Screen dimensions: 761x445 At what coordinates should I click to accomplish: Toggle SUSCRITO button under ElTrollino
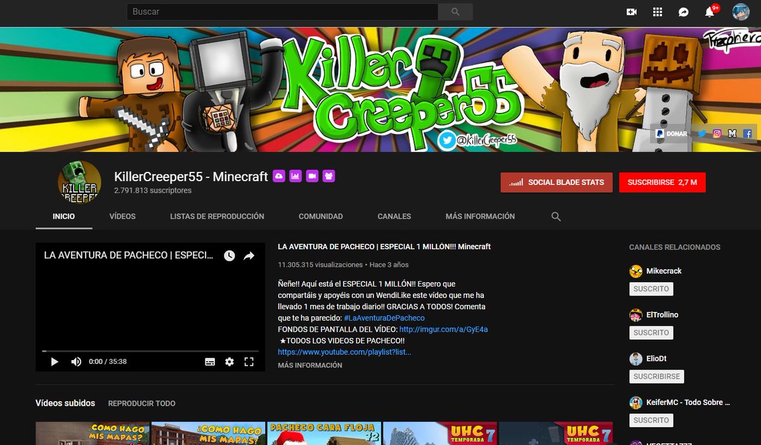tap(651, 333)
